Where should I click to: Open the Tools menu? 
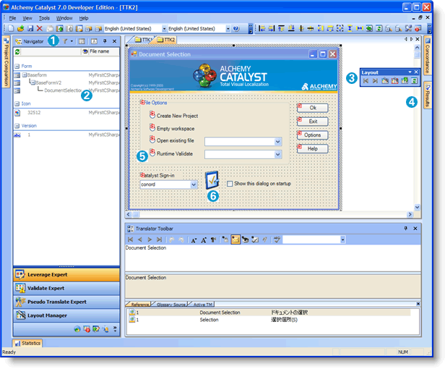click(44, 18)
